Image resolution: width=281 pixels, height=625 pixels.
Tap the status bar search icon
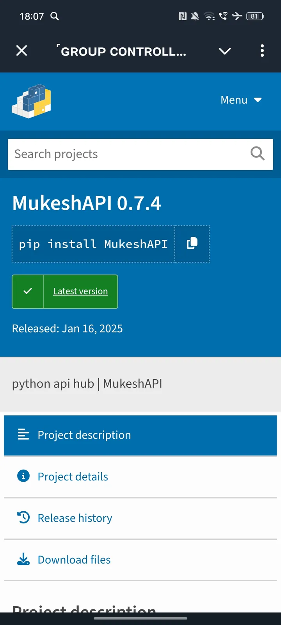coord(55,16)
